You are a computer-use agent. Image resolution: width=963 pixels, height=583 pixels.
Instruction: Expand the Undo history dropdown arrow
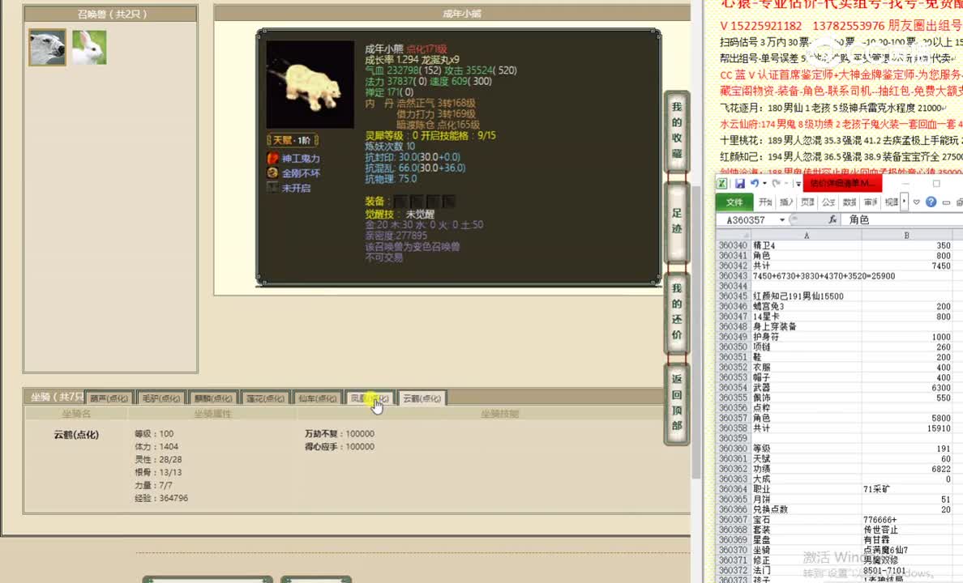(764, 183)
